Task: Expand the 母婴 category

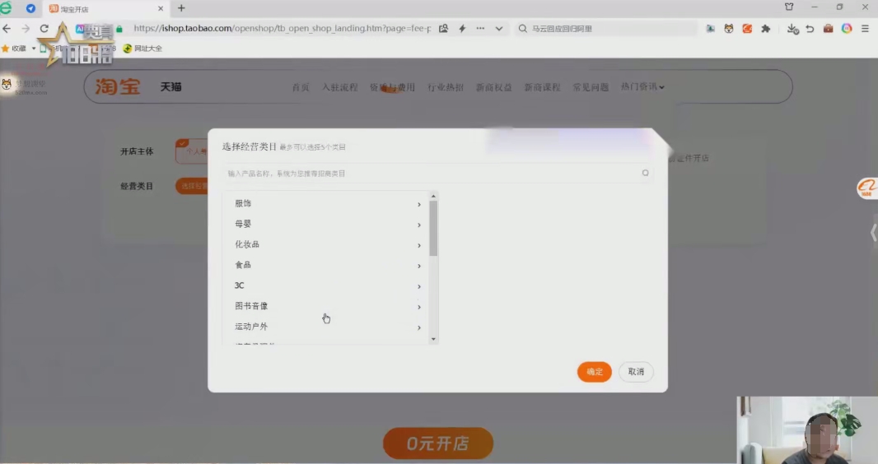Action: tap(327, 224)
